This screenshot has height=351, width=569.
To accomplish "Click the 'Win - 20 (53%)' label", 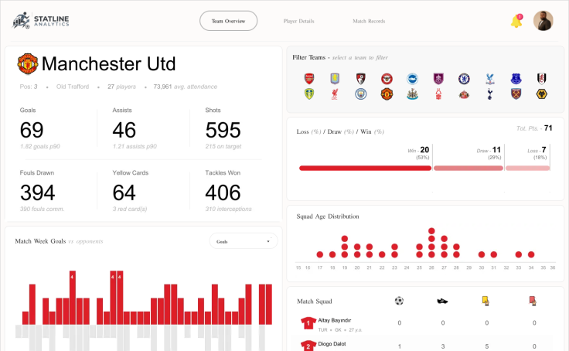I will (x=418, y=153).
